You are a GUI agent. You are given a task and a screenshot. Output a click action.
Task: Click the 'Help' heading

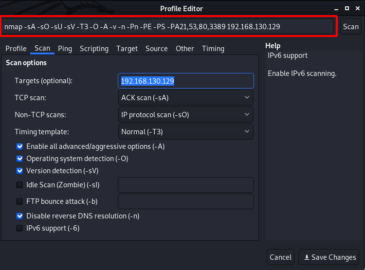click(273, 46)
